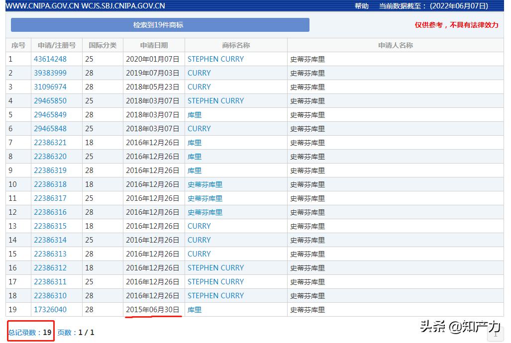
Task: Open 史蒂芬库里 trademark in row 12
Action: click(205, 212)
